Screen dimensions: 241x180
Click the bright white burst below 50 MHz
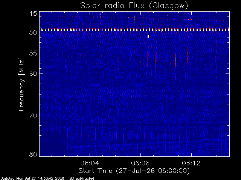pos(148,37)
